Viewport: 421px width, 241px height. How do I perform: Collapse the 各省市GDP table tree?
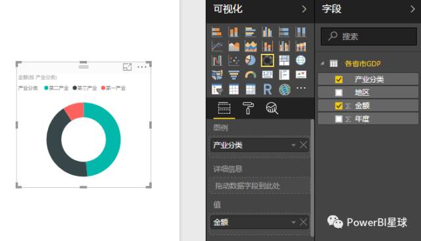322,64
